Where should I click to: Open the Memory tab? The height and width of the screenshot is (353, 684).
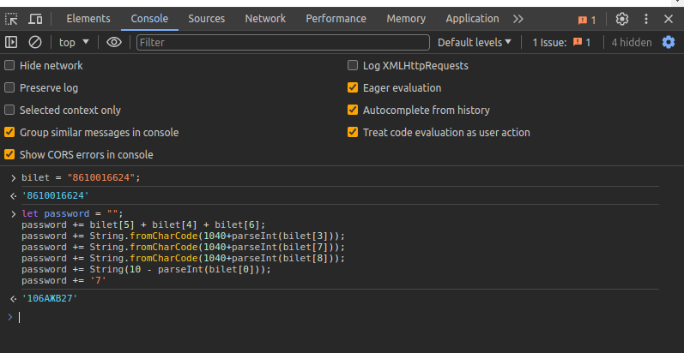(x=406, y=19)
